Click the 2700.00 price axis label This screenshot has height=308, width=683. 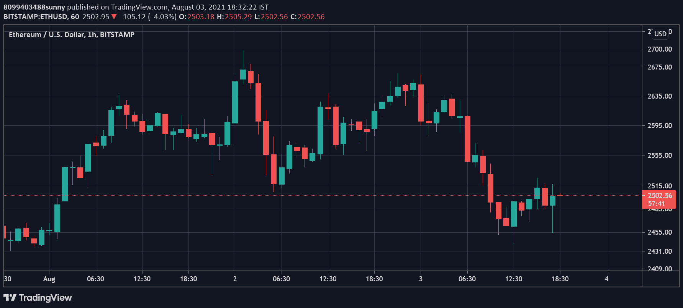tap(660, 49)
